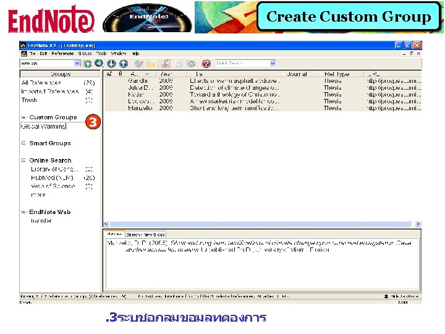Viewport: 445px width, 334px height.
Task: Open Help with the red question mark icon
Action: [x=206, y=64]
